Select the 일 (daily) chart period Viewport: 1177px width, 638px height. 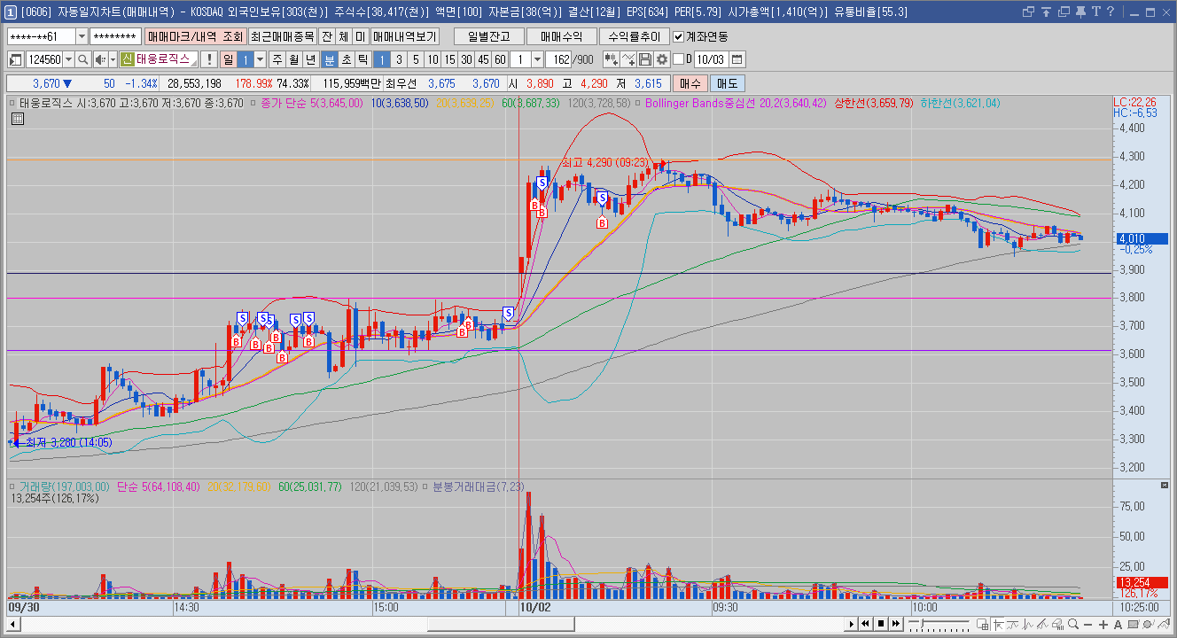coord(228,59)
